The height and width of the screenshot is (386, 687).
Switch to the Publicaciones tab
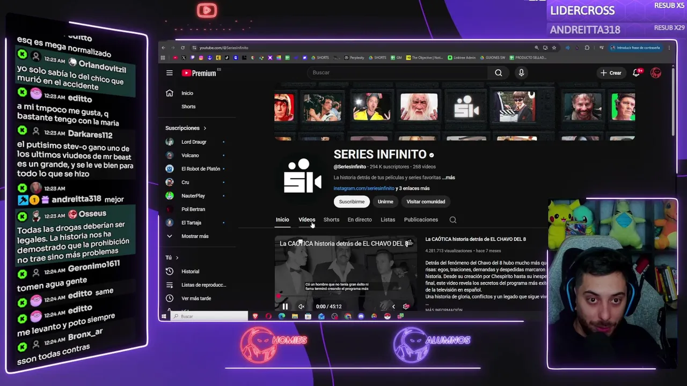click(421, 220)
